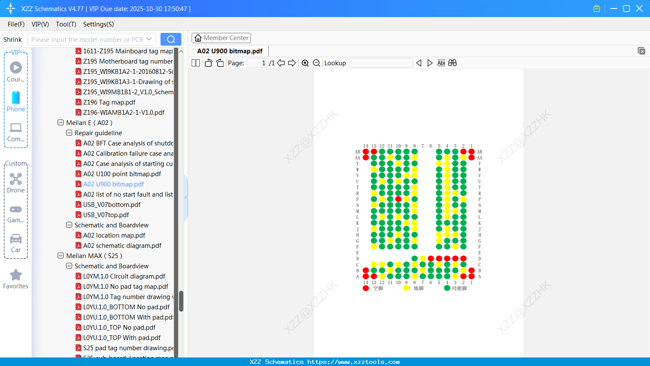Viewport: 650px width, 366px height.
Task: Open the VIP(V) menu
Action: click(40, 24)
